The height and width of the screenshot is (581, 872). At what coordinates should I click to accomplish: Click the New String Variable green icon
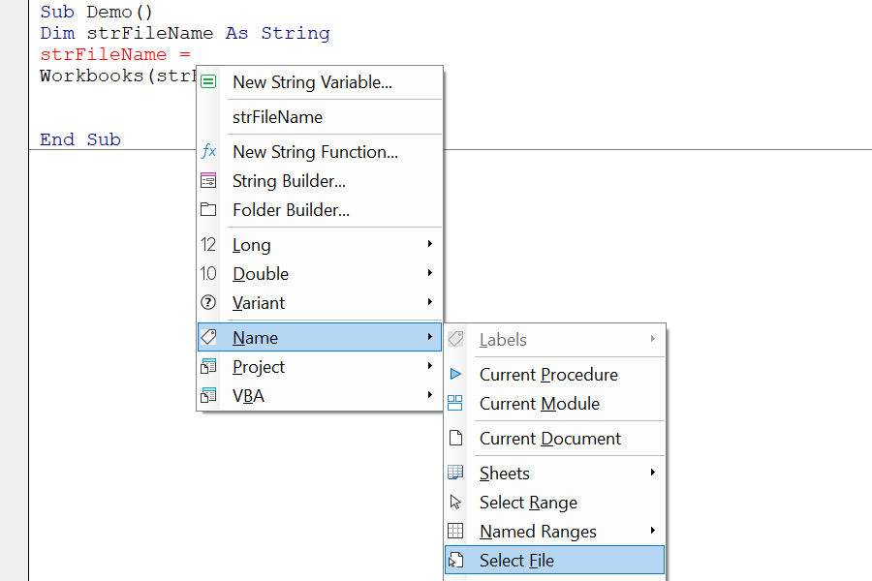point(208,81)
